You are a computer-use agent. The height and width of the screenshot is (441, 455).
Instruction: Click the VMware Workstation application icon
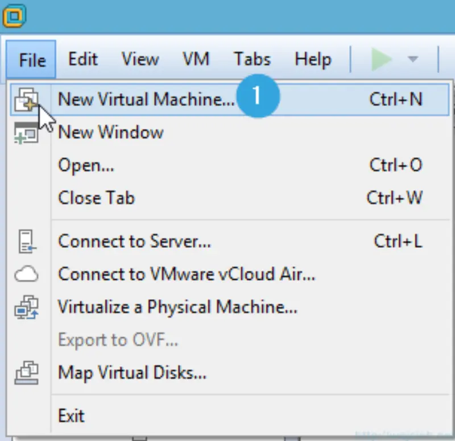16,16
